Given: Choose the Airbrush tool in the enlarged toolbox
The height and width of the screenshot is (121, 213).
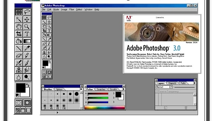Looking at the screenshot, I should point(19,63).
